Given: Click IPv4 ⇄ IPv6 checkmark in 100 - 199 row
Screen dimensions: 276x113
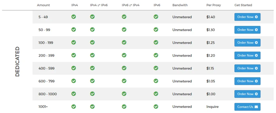Looking at the screenshot, I should [x=92, y=42].
